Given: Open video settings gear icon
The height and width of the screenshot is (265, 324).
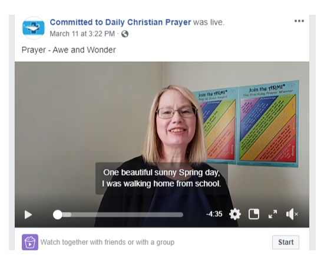Looking at the screenshot, I should [x=235, y=214].
